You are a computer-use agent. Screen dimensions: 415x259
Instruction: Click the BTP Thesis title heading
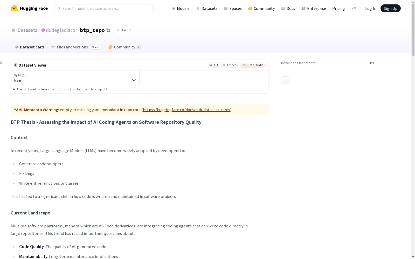106,122
